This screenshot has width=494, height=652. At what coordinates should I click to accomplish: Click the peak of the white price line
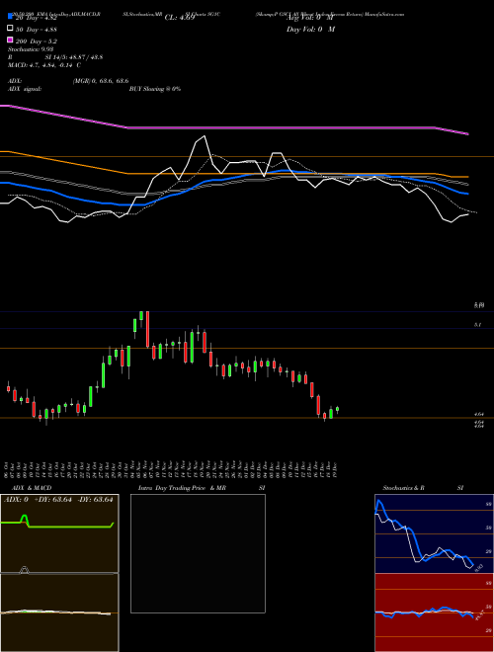(x=205, y=136)
